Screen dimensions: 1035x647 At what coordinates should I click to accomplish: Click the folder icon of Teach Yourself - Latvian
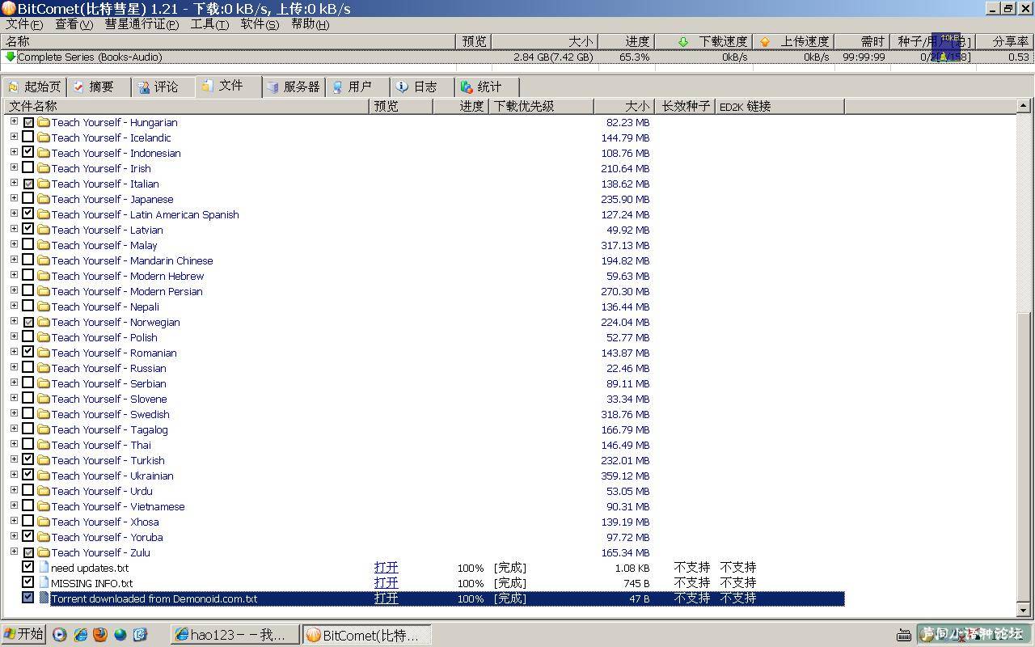click(44, 230)
